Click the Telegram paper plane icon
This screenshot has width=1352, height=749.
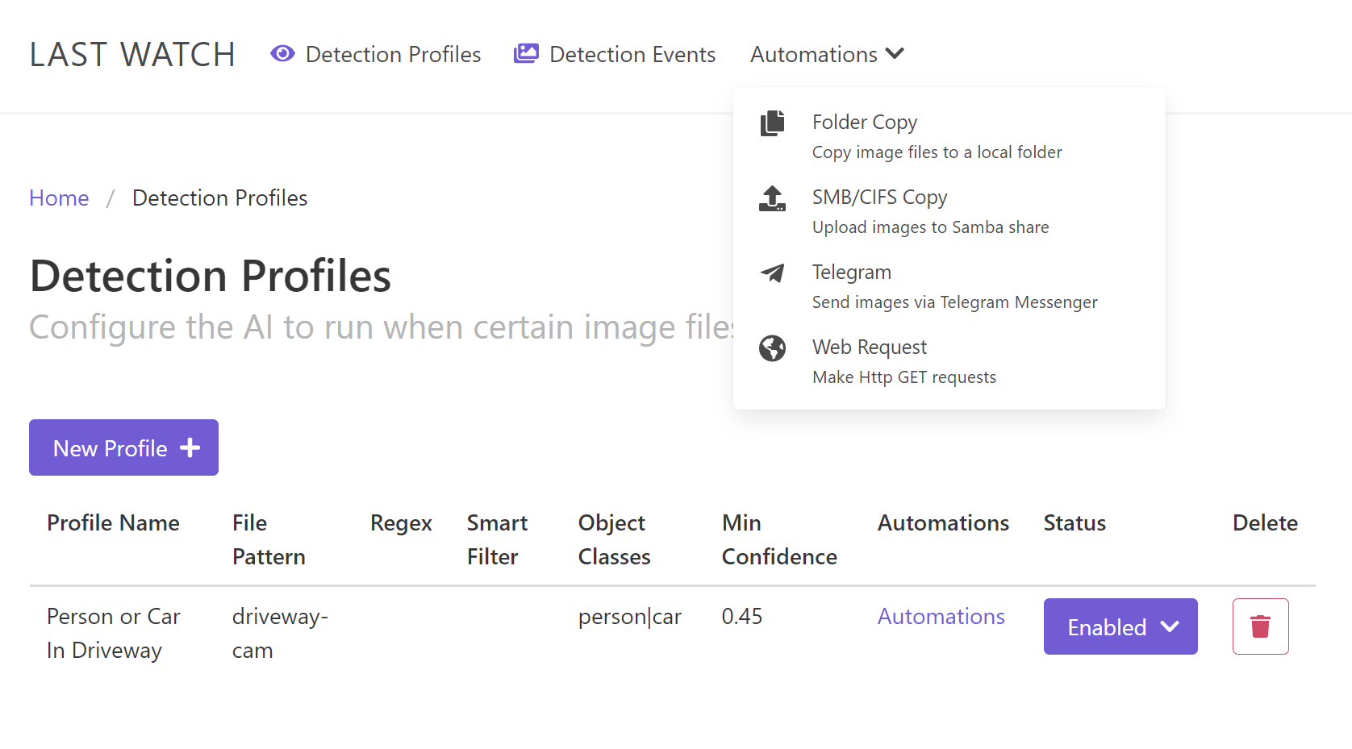[x=772, y=273]
